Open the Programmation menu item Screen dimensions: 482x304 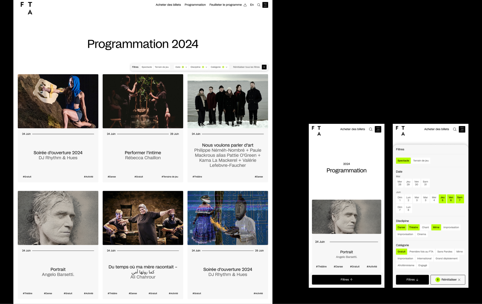195,5
